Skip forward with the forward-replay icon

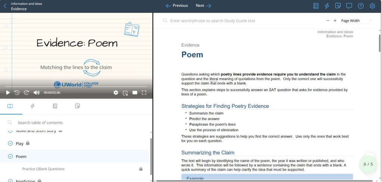click(x=26, y=92)
